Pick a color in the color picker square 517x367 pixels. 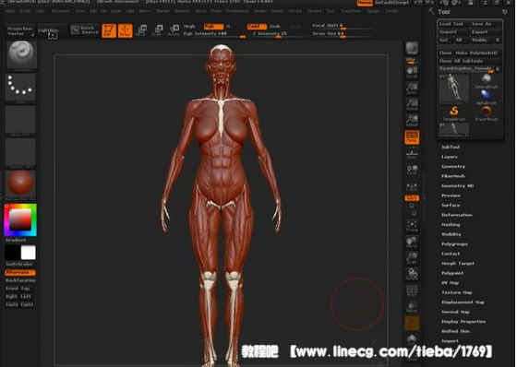tap(20, 219)
